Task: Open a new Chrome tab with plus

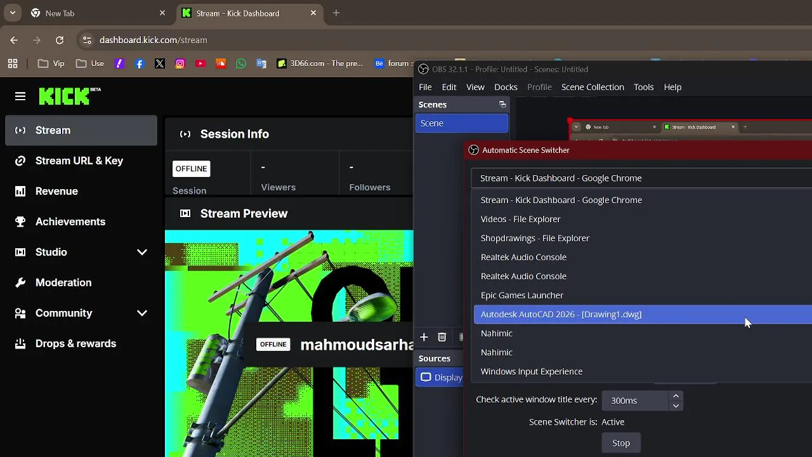Action: [x=336, y=13]
